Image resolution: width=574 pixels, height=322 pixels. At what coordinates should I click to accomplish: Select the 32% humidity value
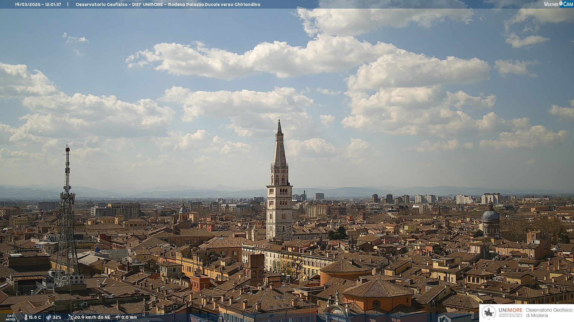[57, 318]
